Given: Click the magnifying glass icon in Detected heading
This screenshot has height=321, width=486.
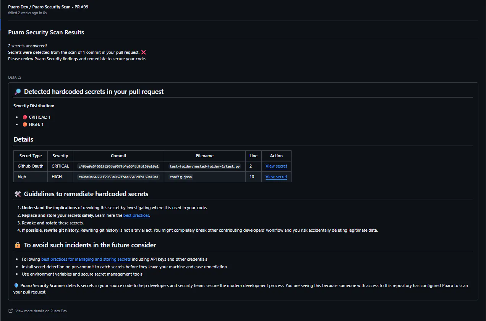Looking at the screenshot, I should (18, 92).
